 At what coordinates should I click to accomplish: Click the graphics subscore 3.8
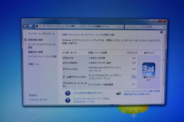(x=134, y=69)
